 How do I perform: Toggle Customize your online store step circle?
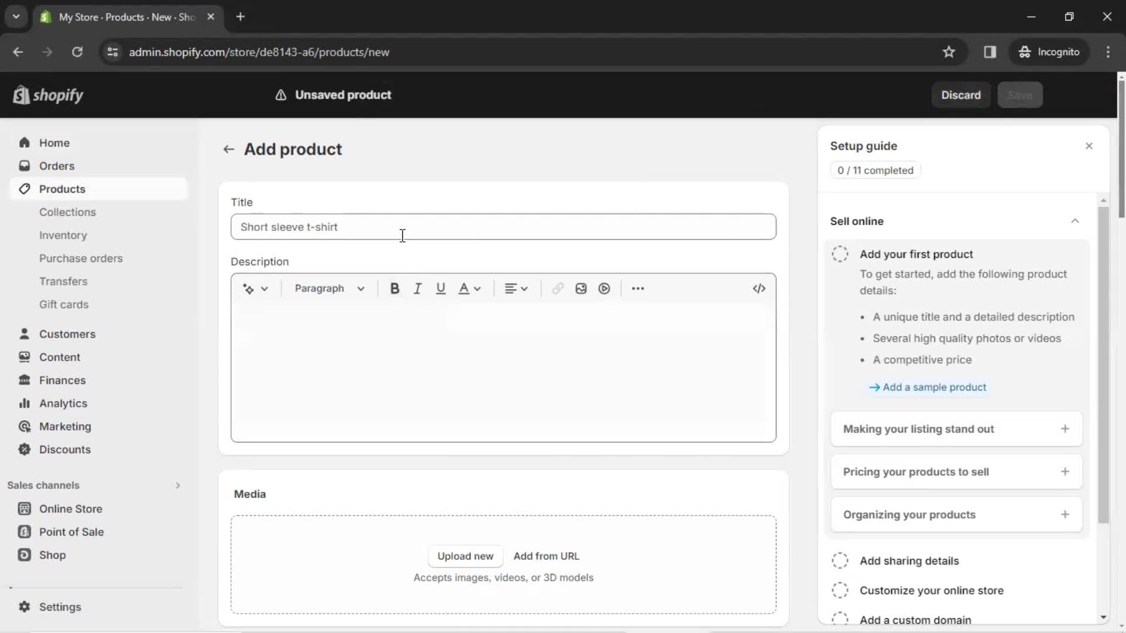(x=839, y=590)
